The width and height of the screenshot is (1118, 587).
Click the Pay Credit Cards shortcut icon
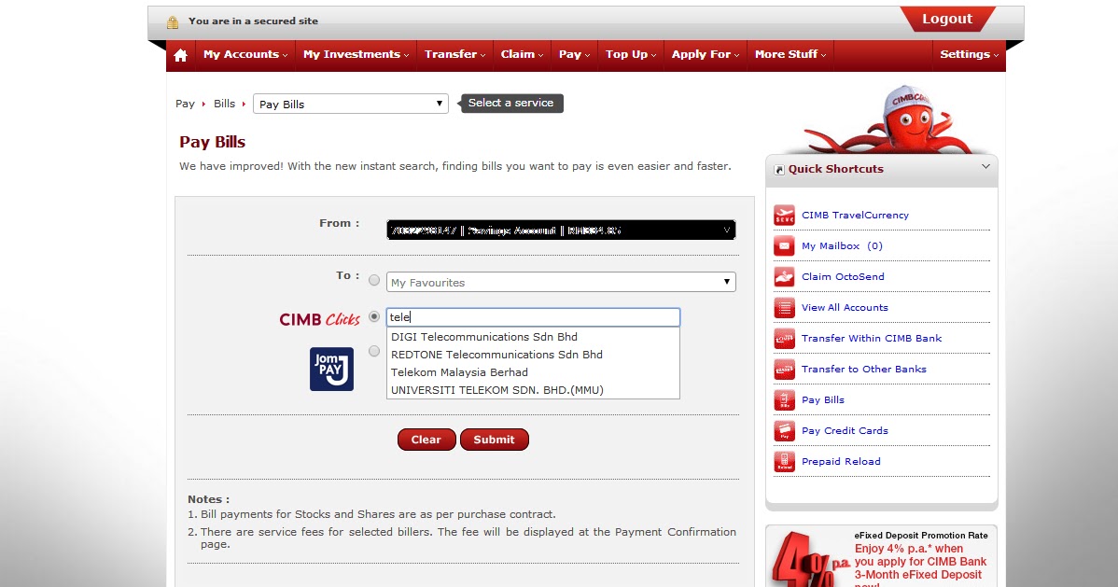point(784,431)
